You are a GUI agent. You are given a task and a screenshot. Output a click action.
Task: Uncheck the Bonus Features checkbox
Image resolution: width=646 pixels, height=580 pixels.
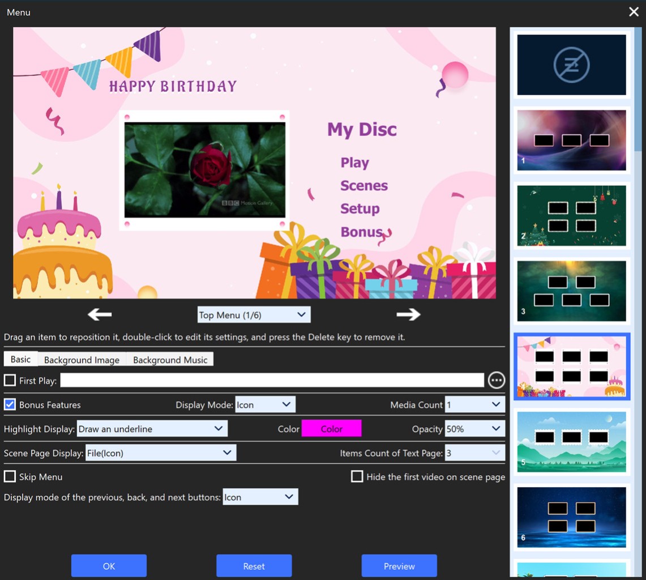pos(10,404)
